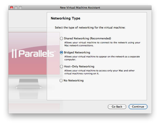Minimize the window with the yellow button

[16, 8]
